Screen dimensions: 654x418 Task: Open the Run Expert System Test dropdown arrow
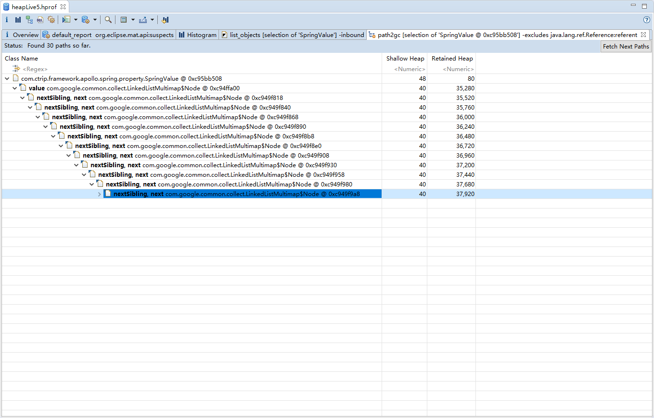pos(76,20)
